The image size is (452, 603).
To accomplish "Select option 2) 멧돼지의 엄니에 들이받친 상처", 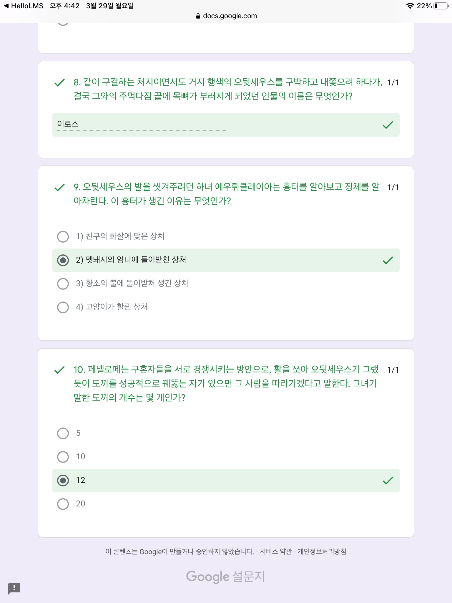I will coord(63,260).
